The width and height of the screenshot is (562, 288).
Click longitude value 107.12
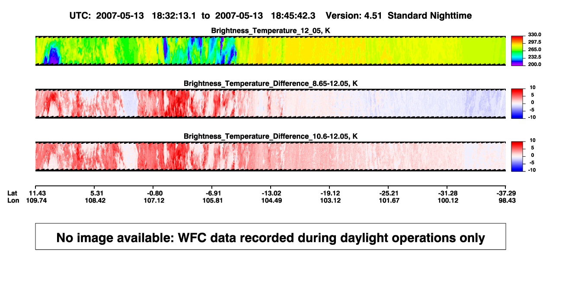pos(154,200)
